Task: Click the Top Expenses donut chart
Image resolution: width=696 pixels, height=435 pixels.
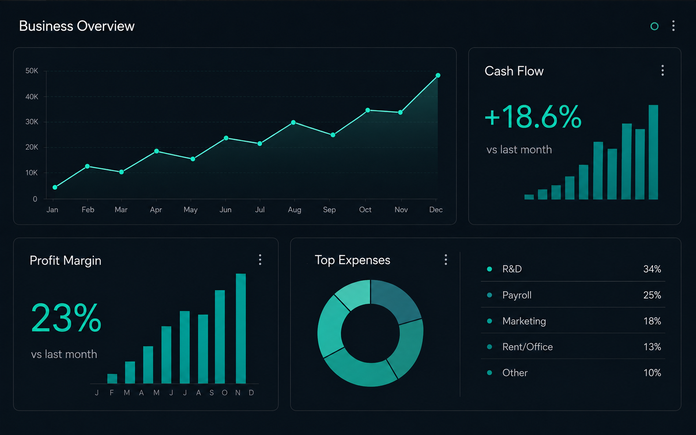Action: 370,333
